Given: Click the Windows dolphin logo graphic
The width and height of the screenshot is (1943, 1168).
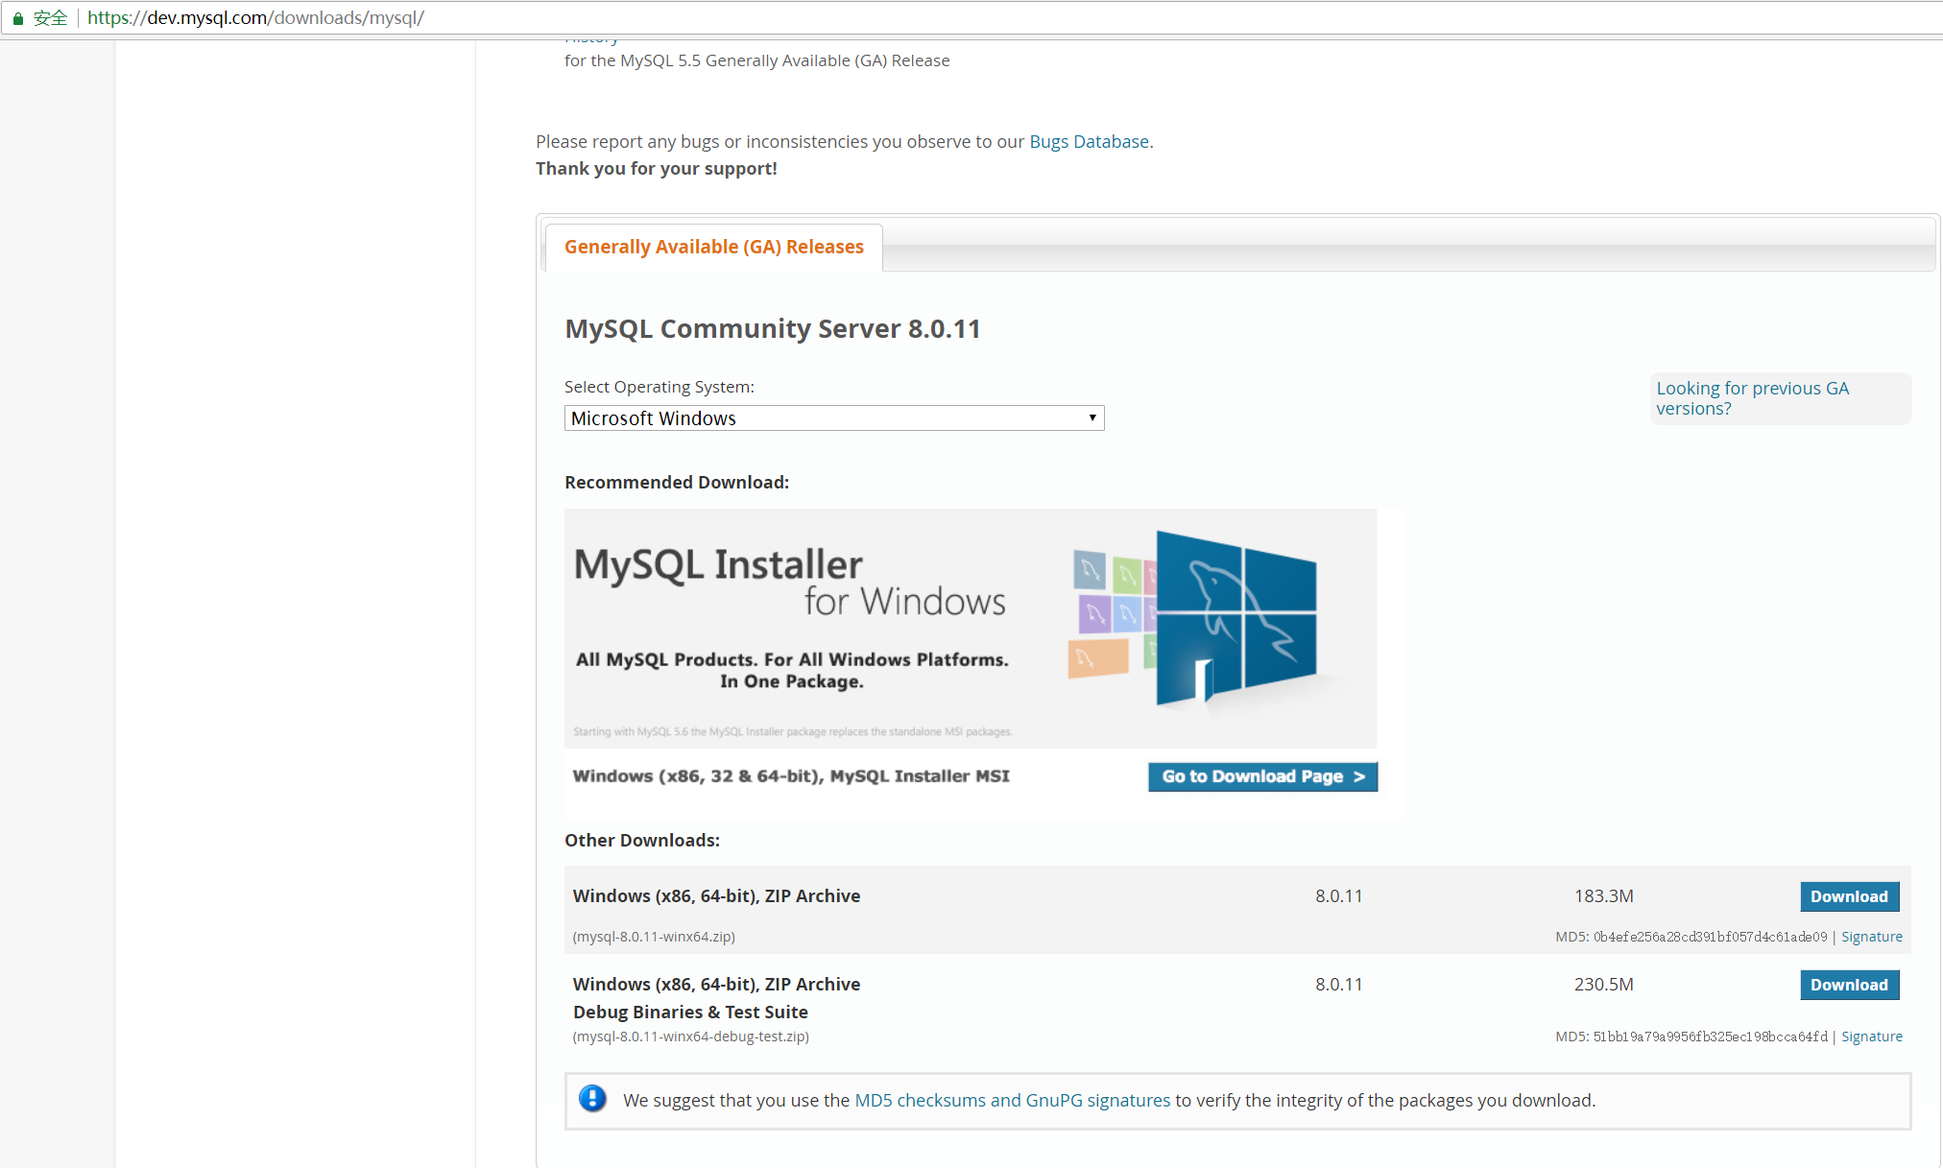Looking at the screenshot, I should point(1235,619).
